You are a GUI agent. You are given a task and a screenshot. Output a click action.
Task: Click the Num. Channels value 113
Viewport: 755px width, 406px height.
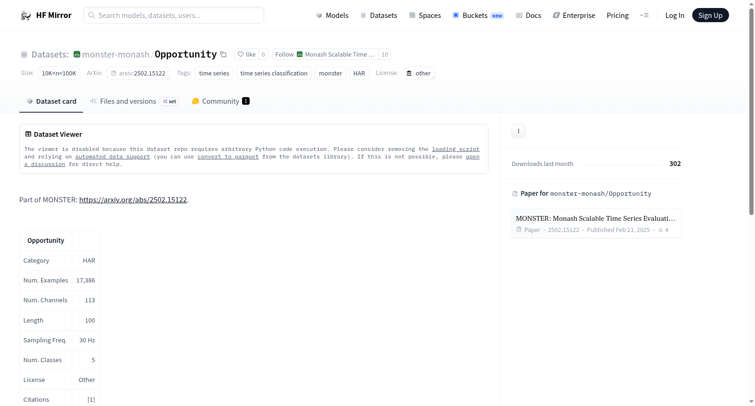click(90, 300)
